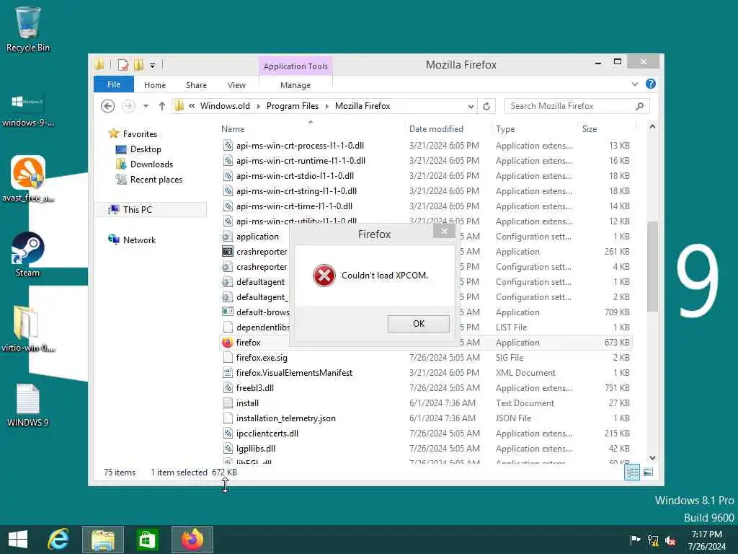Open the address bar history dropdown
This screenshot has height=554, width=738.
coord(471,107)
